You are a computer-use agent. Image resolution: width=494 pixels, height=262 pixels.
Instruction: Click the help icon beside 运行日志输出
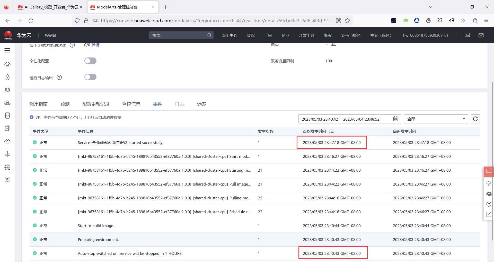(59, 77)
